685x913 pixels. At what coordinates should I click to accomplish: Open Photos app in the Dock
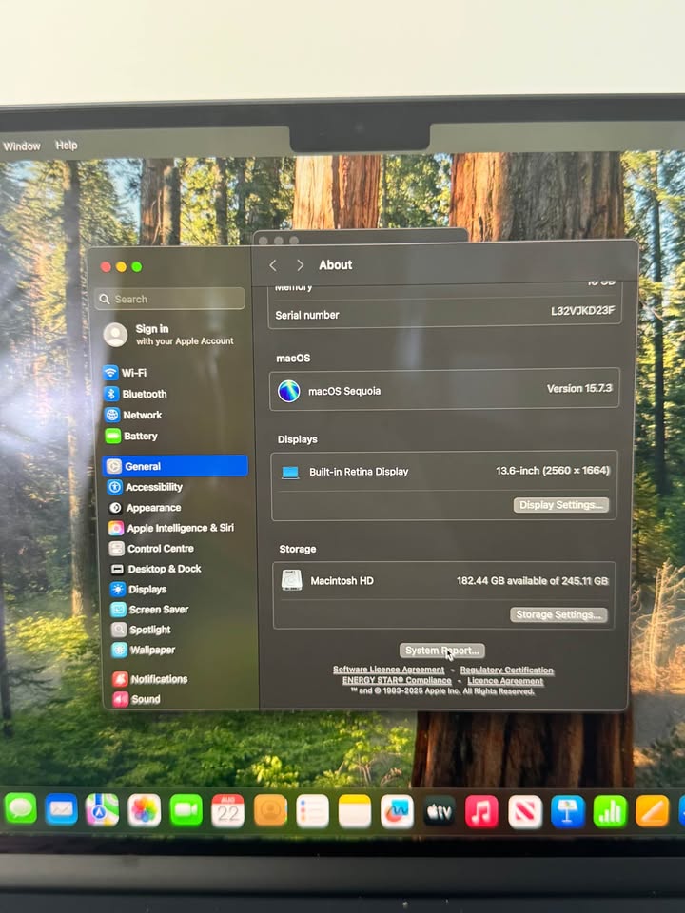pos(144,810)
